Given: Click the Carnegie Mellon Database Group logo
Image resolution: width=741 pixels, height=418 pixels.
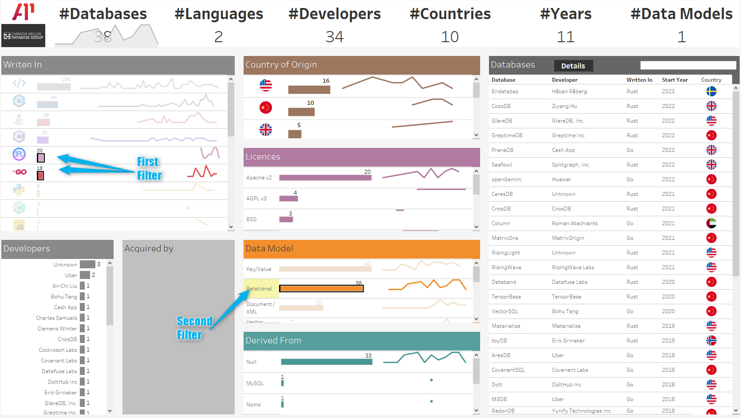Looking at the screenshot, I should [x=24, y=36].
